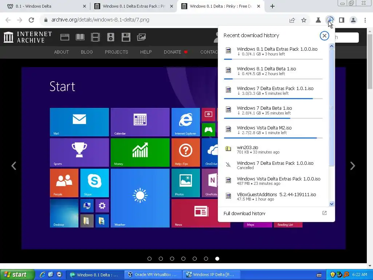This screenshot has width=373, height=280.
Task: Open the VBoxGuestAdditions 5.2.44-139111.iso entry
Action: (273, 197)
